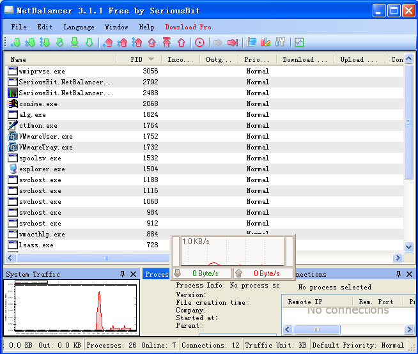Toggle the pin on System Traffic panel
The image size is (418, 354).
[x=122, y=274]
